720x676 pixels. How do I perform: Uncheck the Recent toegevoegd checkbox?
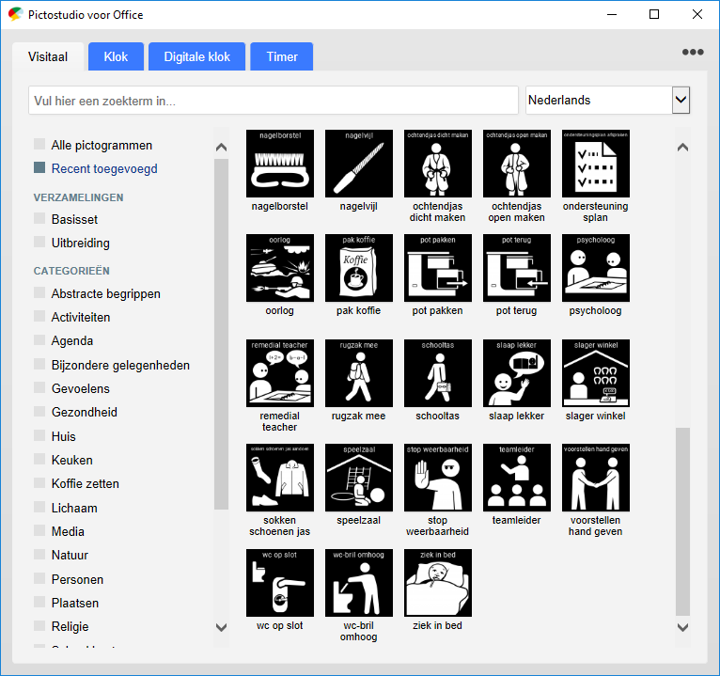click(x=39, y=167)
